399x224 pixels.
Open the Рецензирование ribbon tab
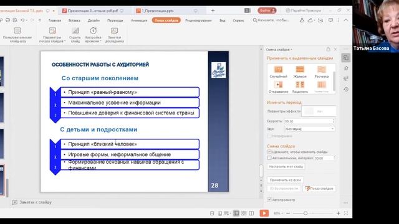pos(198,21)
